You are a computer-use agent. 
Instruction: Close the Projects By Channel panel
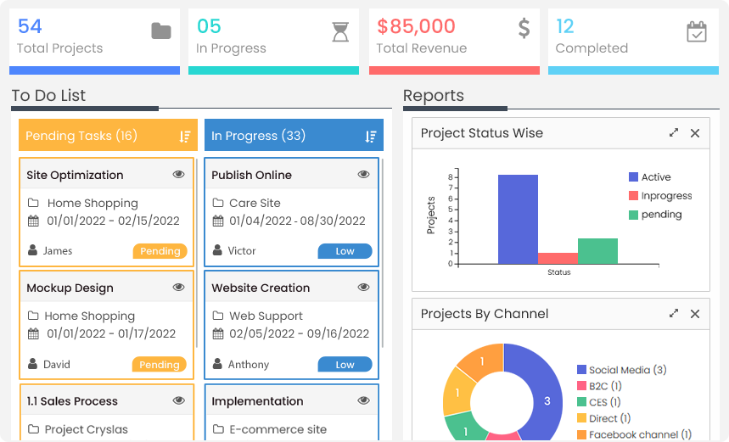(695, 314)
